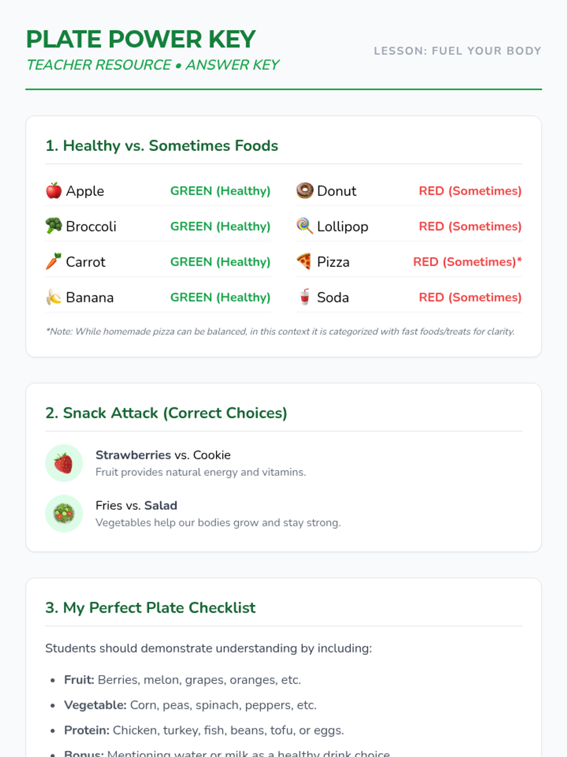
Task: Click the pizza slice emoji icon
Action: [x=305, y=262]
